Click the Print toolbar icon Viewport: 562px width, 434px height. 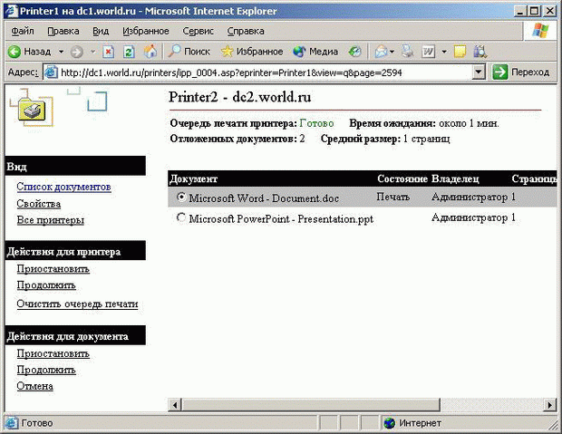[x=408, y=52]
